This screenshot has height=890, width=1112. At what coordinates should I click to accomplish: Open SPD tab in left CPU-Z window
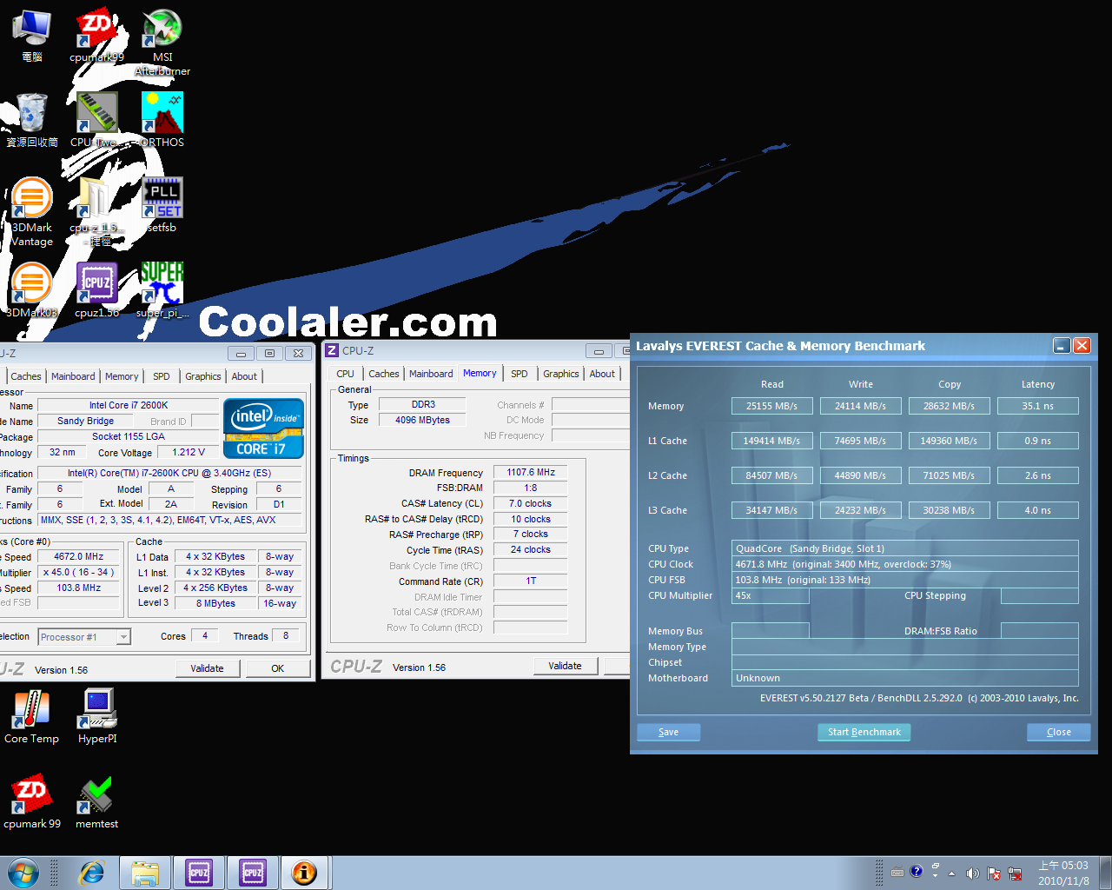162,376
